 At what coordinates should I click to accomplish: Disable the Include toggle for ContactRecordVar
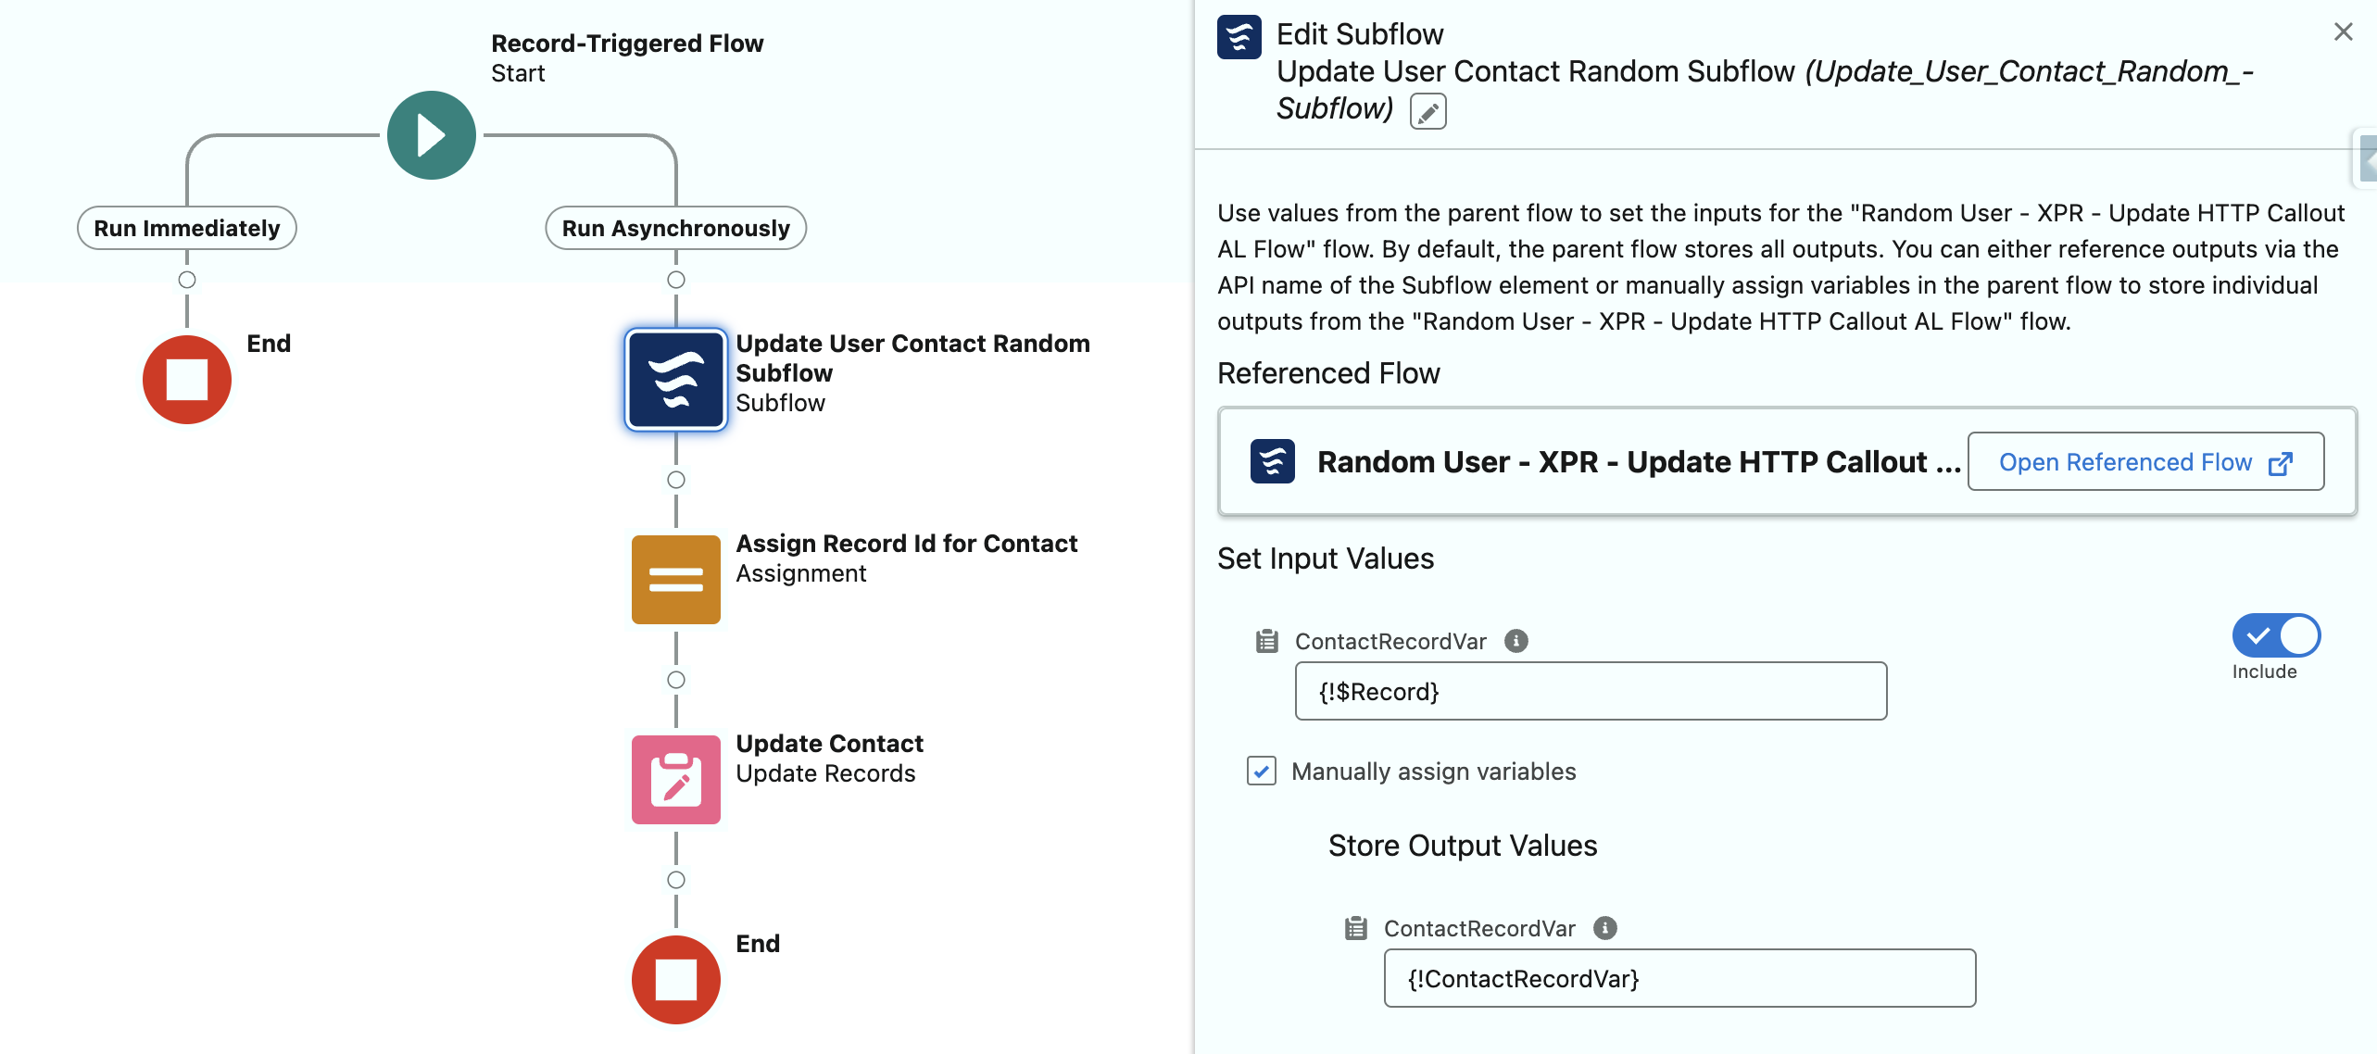click(x=2275, y=636)
